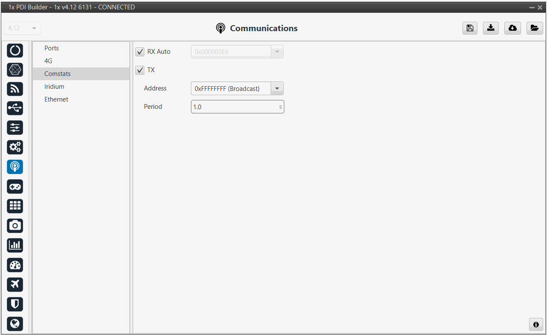The height and width of the screenshot is (335, 547).
Task: Click the Period input field
Action: pyautogui.click(x=234, y=107)
